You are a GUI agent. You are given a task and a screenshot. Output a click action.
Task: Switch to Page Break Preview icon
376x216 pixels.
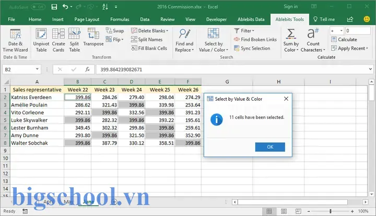(298, 211)
